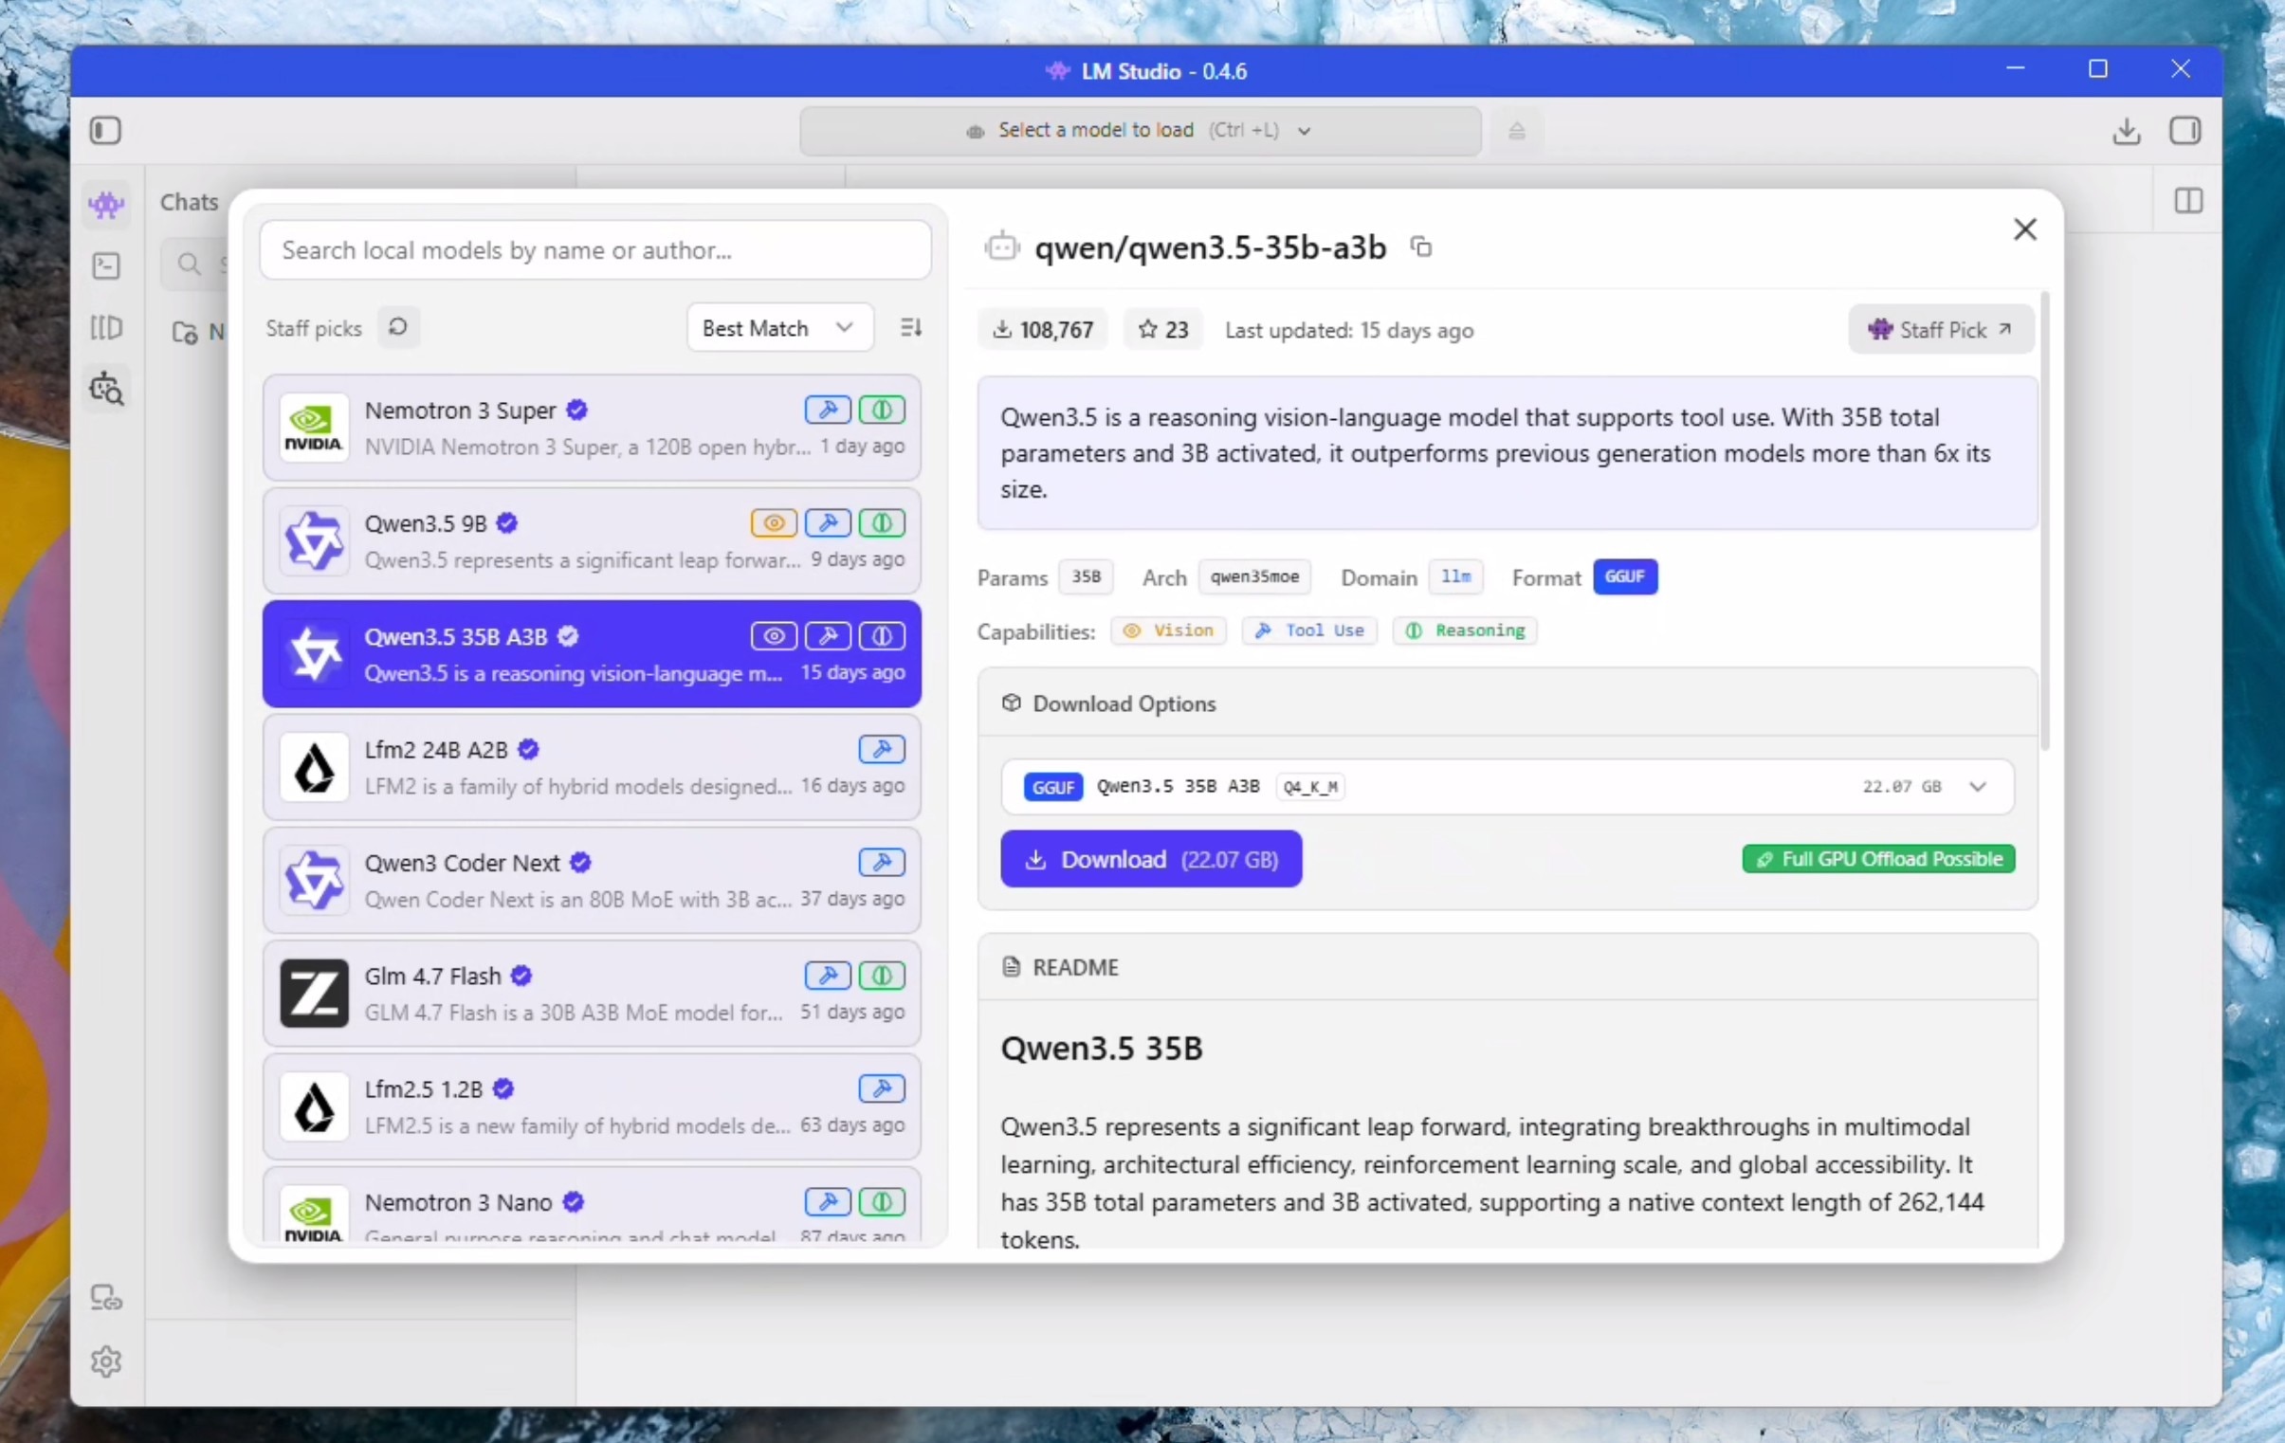The width and height of the screenshot is (2285, 1443).
Task: Refresh the Staff picks list
Action: click(398, 327)
